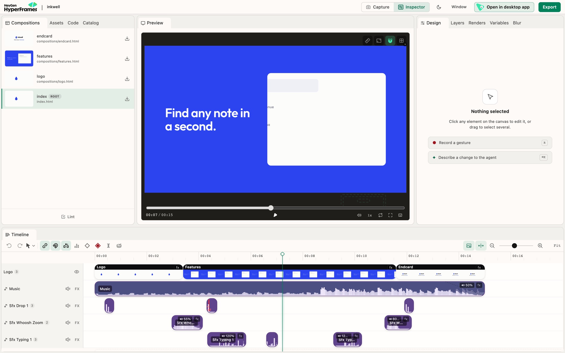
Task: Toggle the ripple/shift clips button
Action: 66,246
